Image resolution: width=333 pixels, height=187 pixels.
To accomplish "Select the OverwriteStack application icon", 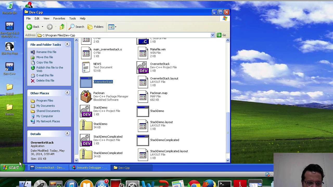I will [x=86, y=82].
